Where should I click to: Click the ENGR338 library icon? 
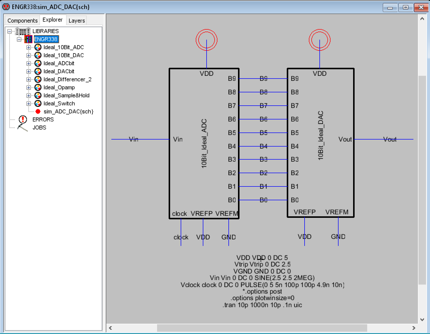(28, 39)
